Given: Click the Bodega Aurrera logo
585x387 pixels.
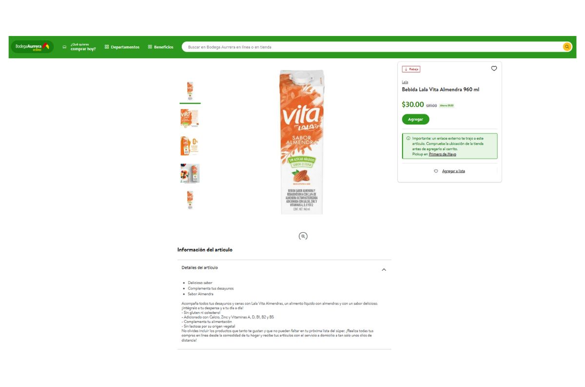Looking at the screenshot, I should click(x=32, y=47).
